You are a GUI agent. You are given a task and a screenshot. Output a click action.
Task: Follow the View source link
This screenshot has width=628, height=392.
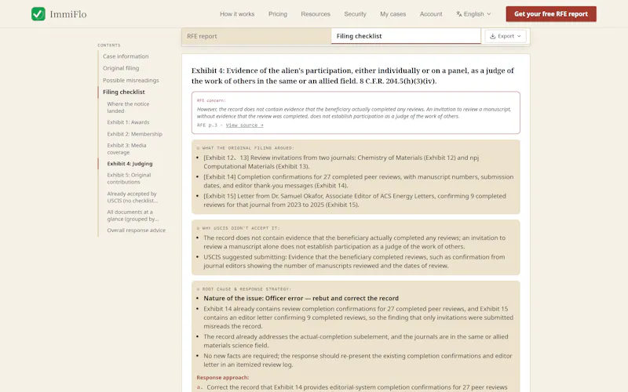pos(244,125)
